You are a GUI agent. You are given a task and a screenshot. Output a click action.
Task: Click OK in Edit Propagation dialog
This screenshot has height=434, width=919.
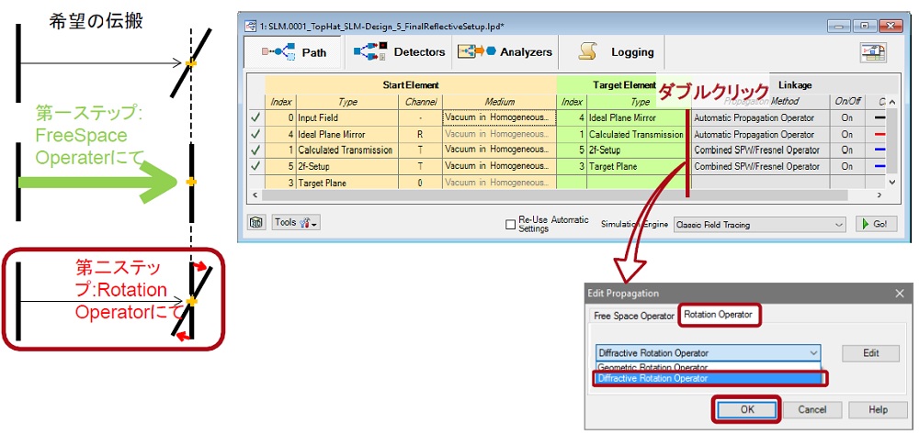pos(746,409)
